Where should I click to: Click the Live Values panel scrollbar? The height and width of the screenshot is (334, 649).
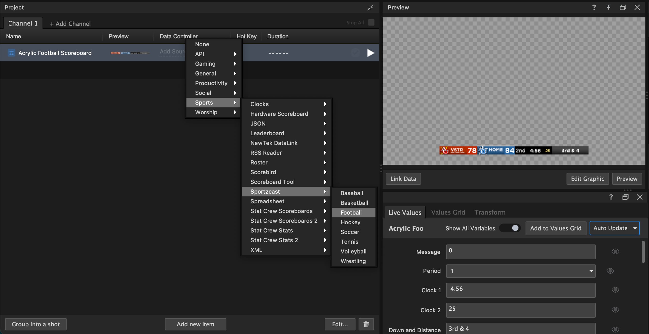pos(643,252)
